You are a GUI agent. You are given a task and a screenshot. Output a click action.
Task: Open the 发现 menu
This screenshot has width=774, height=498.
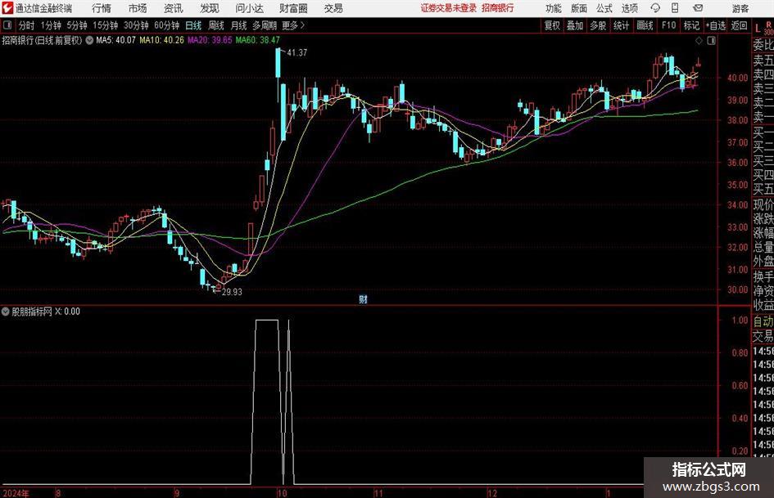coord(210,8)
